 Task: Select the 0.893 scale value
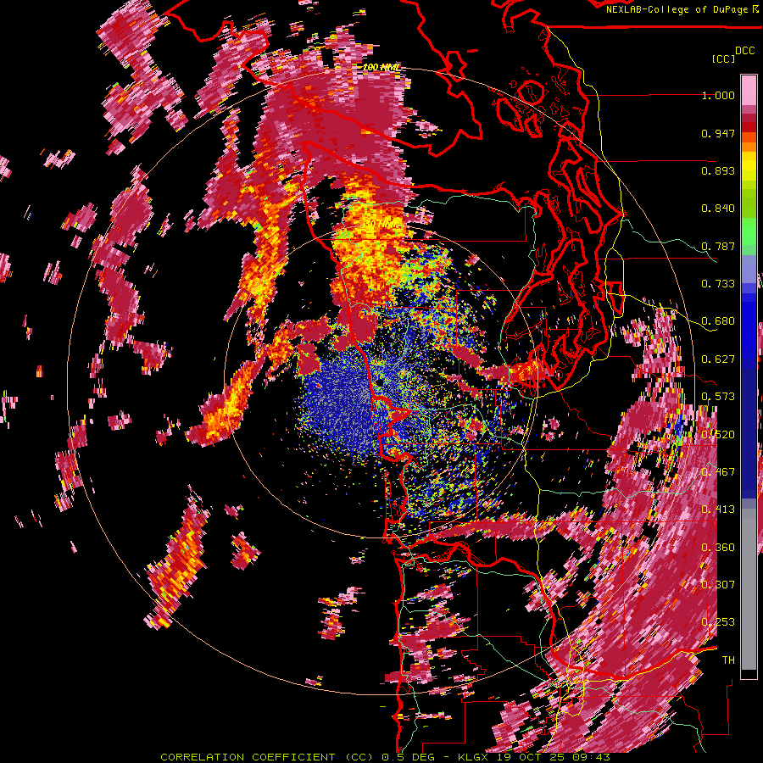click(718, 170)
